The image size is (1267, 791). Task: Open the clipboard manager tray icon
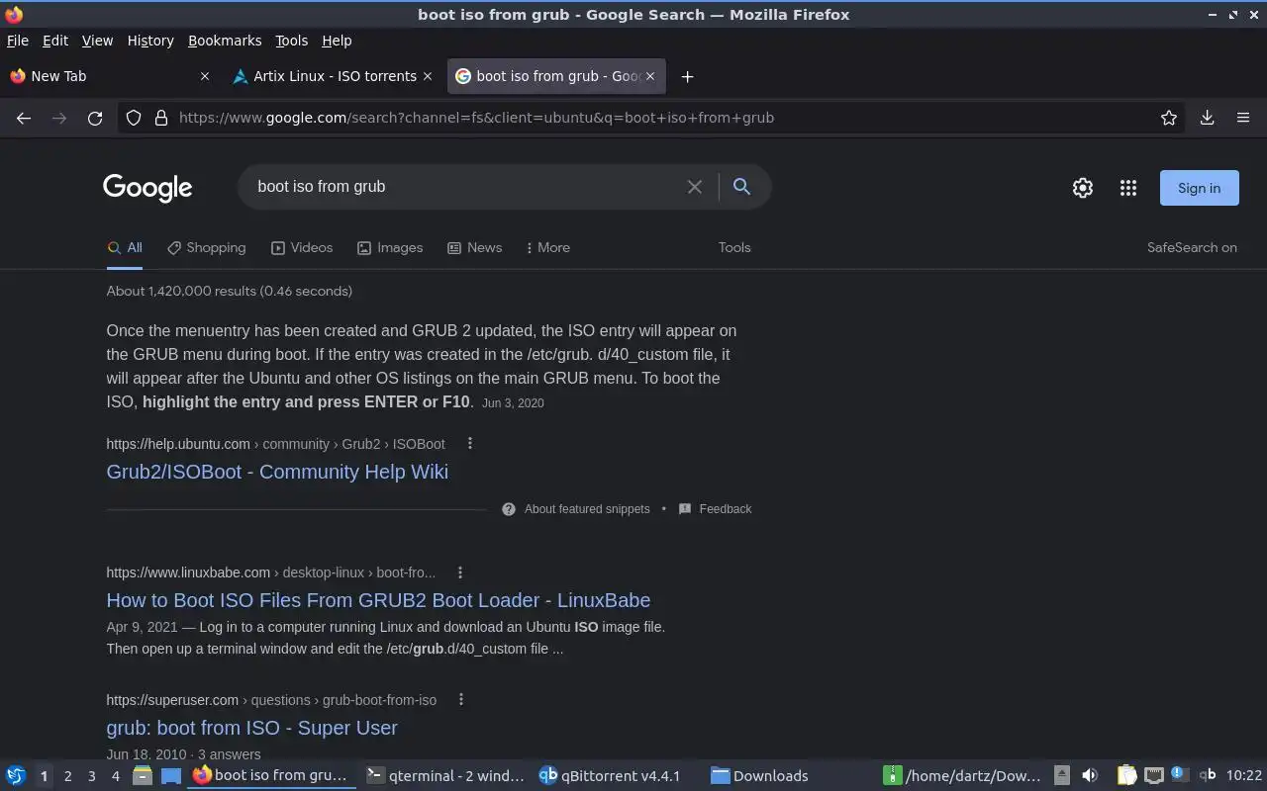[x=1127, y=776]
